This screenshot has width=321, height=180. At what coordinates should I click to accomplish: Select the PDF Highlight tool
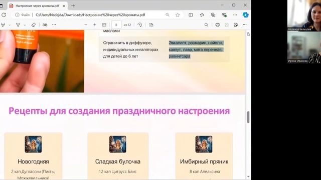pos(18,24)
